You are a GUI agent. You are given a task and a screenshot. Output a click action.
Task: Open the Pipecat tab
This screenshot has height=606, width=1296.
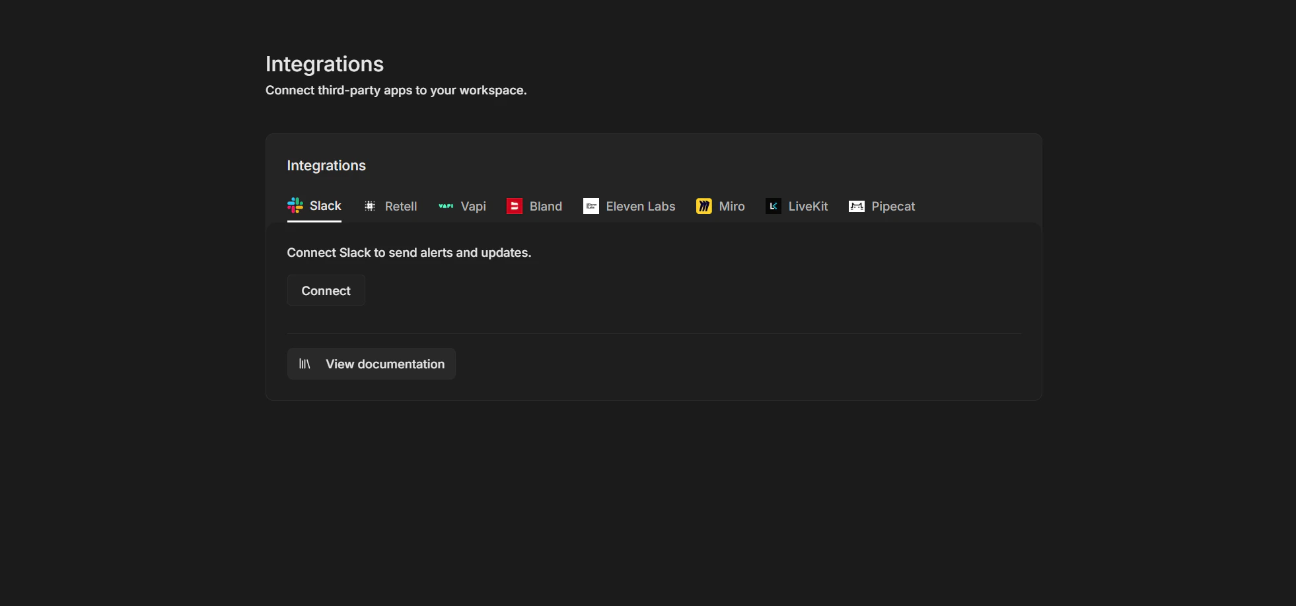882,207
